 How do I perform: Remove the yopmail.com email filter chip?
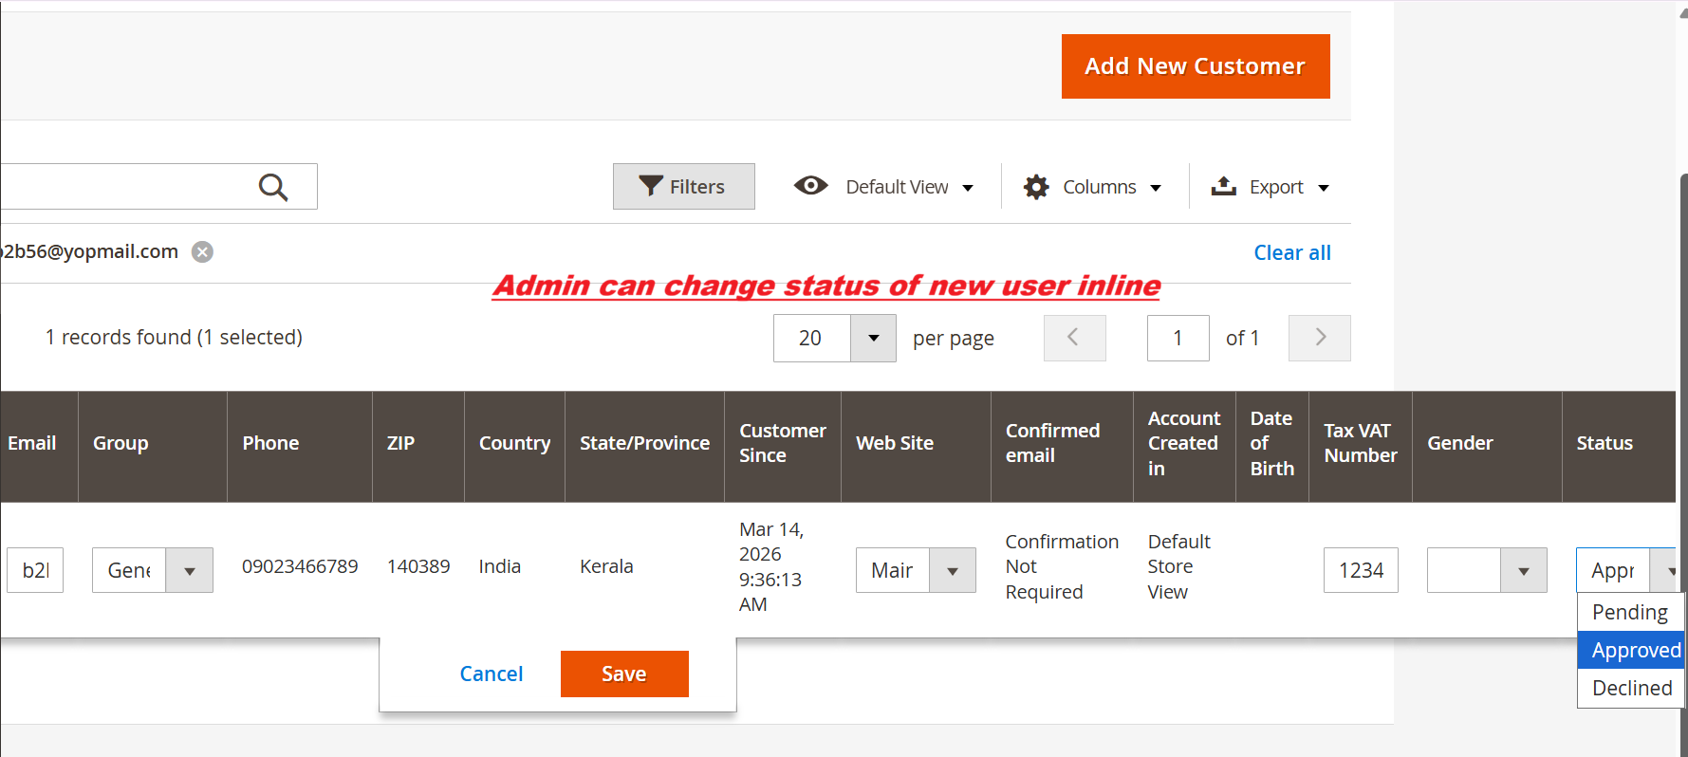(202, 251)
